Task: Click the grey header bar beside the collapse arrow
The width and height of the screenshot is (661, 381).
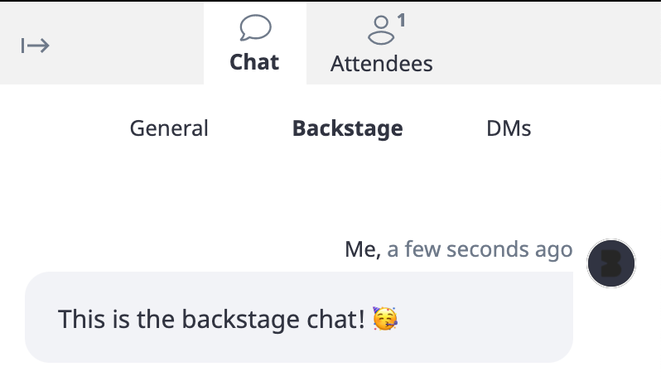Action: coord(127,44)
